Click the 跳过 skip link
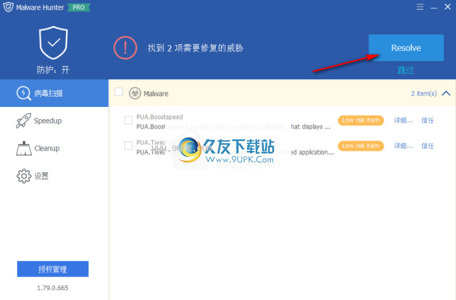456x300 pixels. coord(406,70)
